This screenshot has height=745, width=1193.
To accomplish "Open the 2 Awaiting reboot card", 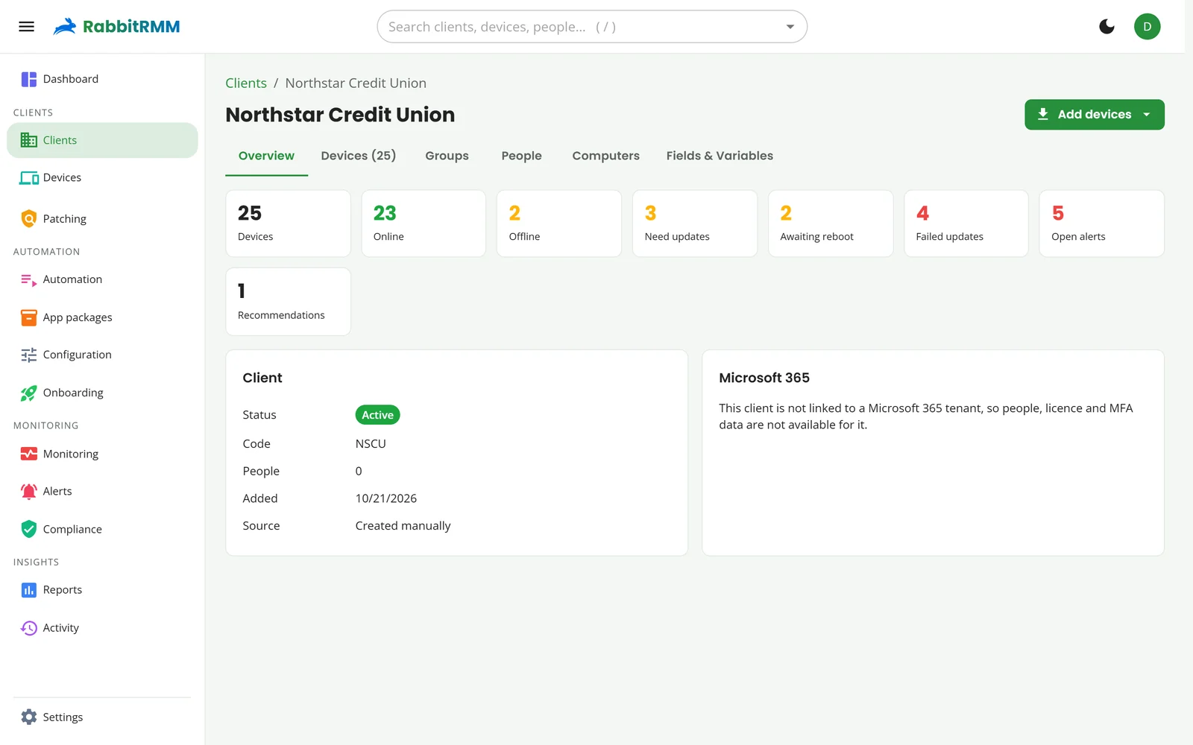I will coord(831,223).
